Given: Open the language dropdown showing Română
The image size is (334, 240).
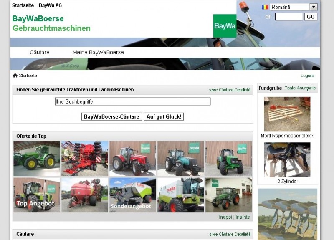Looking at the screenshot, I should coord(294,7).
